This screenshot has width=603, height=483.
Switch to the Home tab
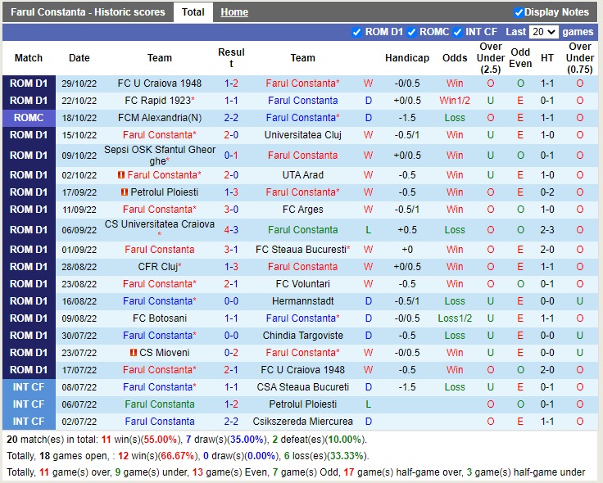click(x=234, y=12)
